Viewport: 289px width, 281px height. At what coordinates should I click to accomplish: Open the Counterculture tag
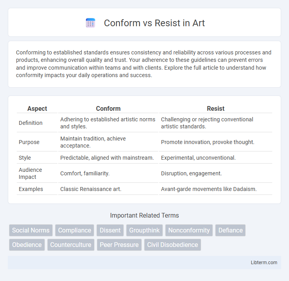click(71, 245)
